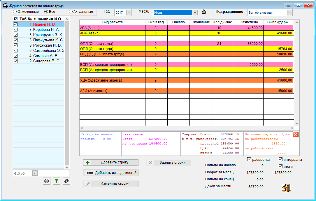This screenshot has width=316, height=201.
Task: Open the Месяц month dropdown
Action: tap(195, 13)
